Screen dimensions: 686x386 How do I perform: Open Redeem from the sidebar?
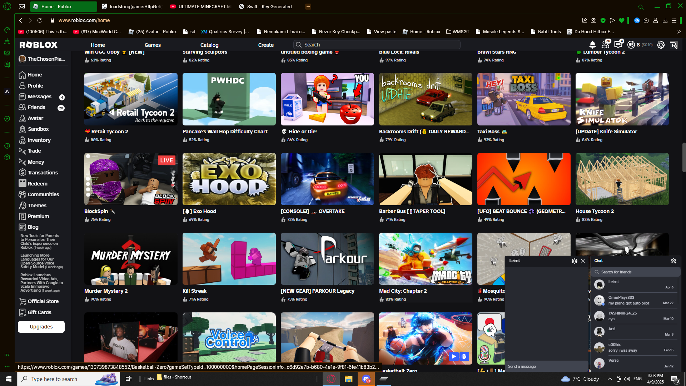point(33,184)
